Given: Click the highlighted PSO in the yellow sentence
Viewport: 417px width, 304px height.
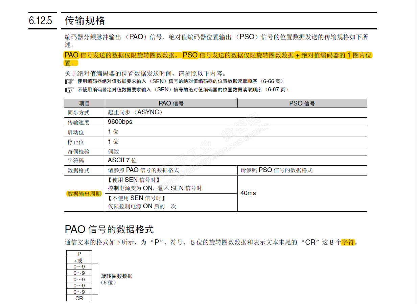Looking at the screenshot, I should point(190,55).
